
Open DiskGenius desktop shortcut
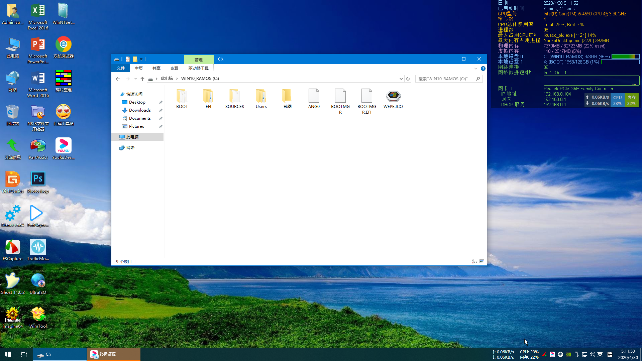[13, 183]
